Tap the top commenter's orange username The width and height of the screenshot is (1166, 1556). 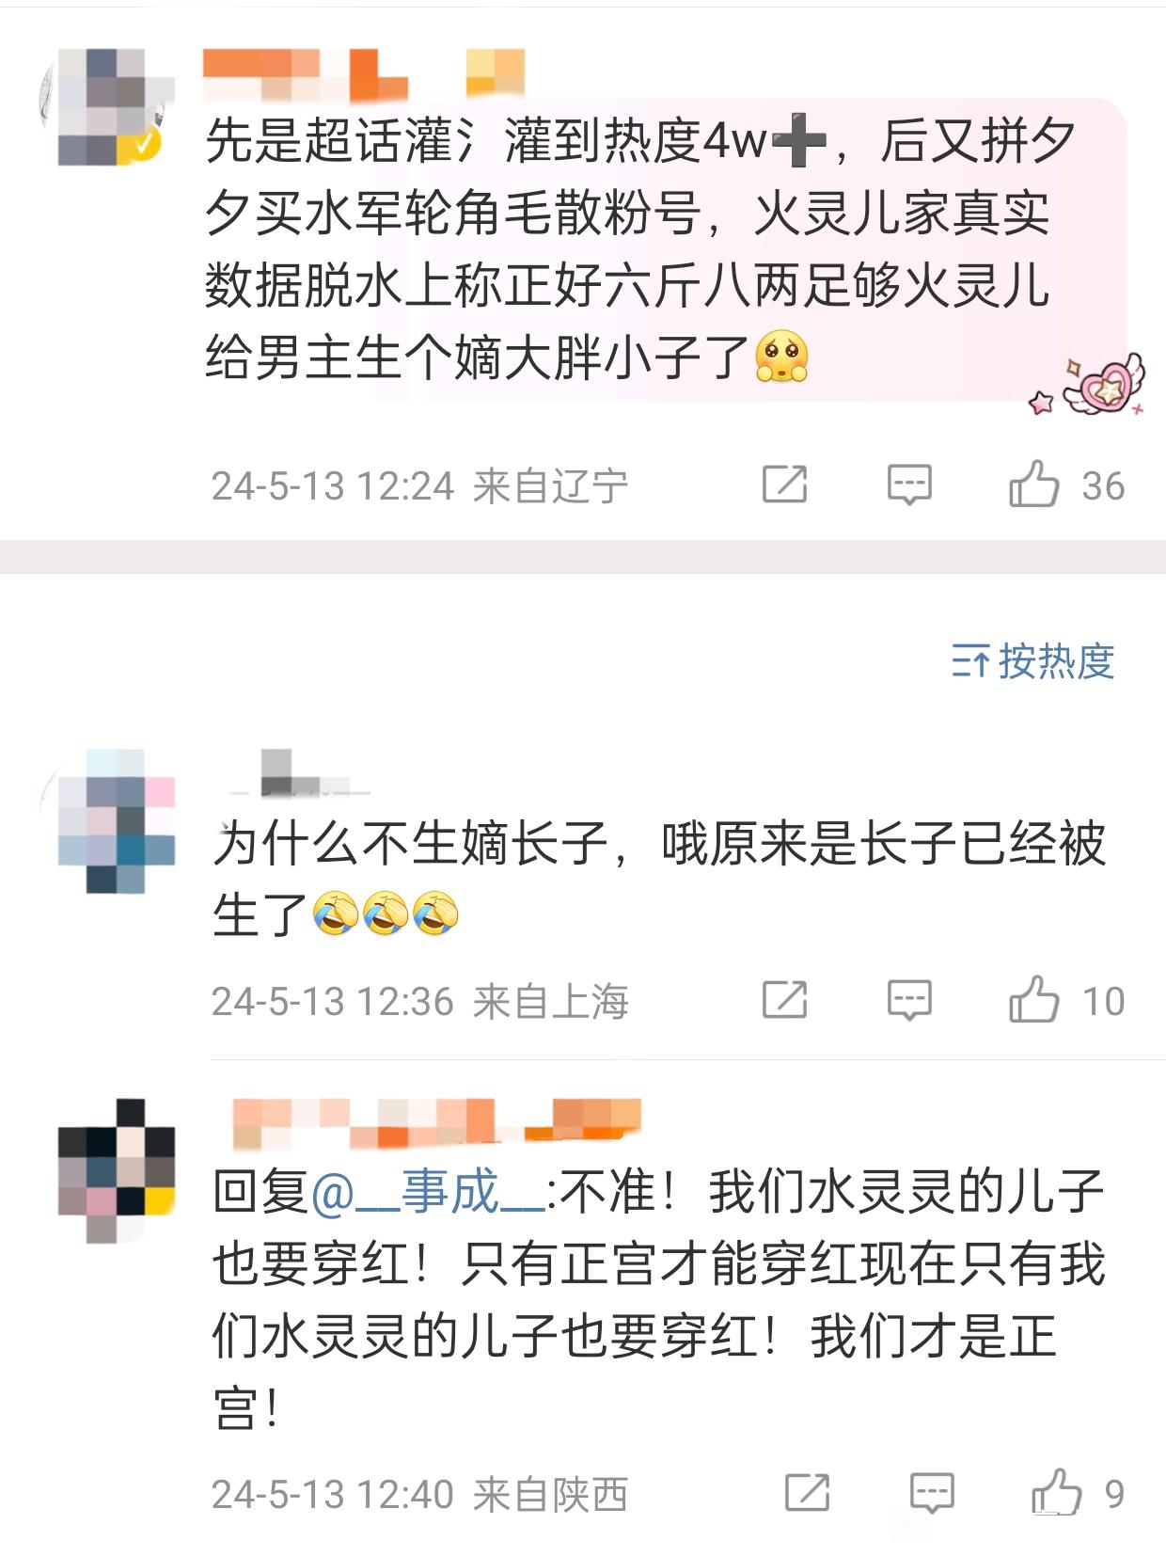pos(363,74)
